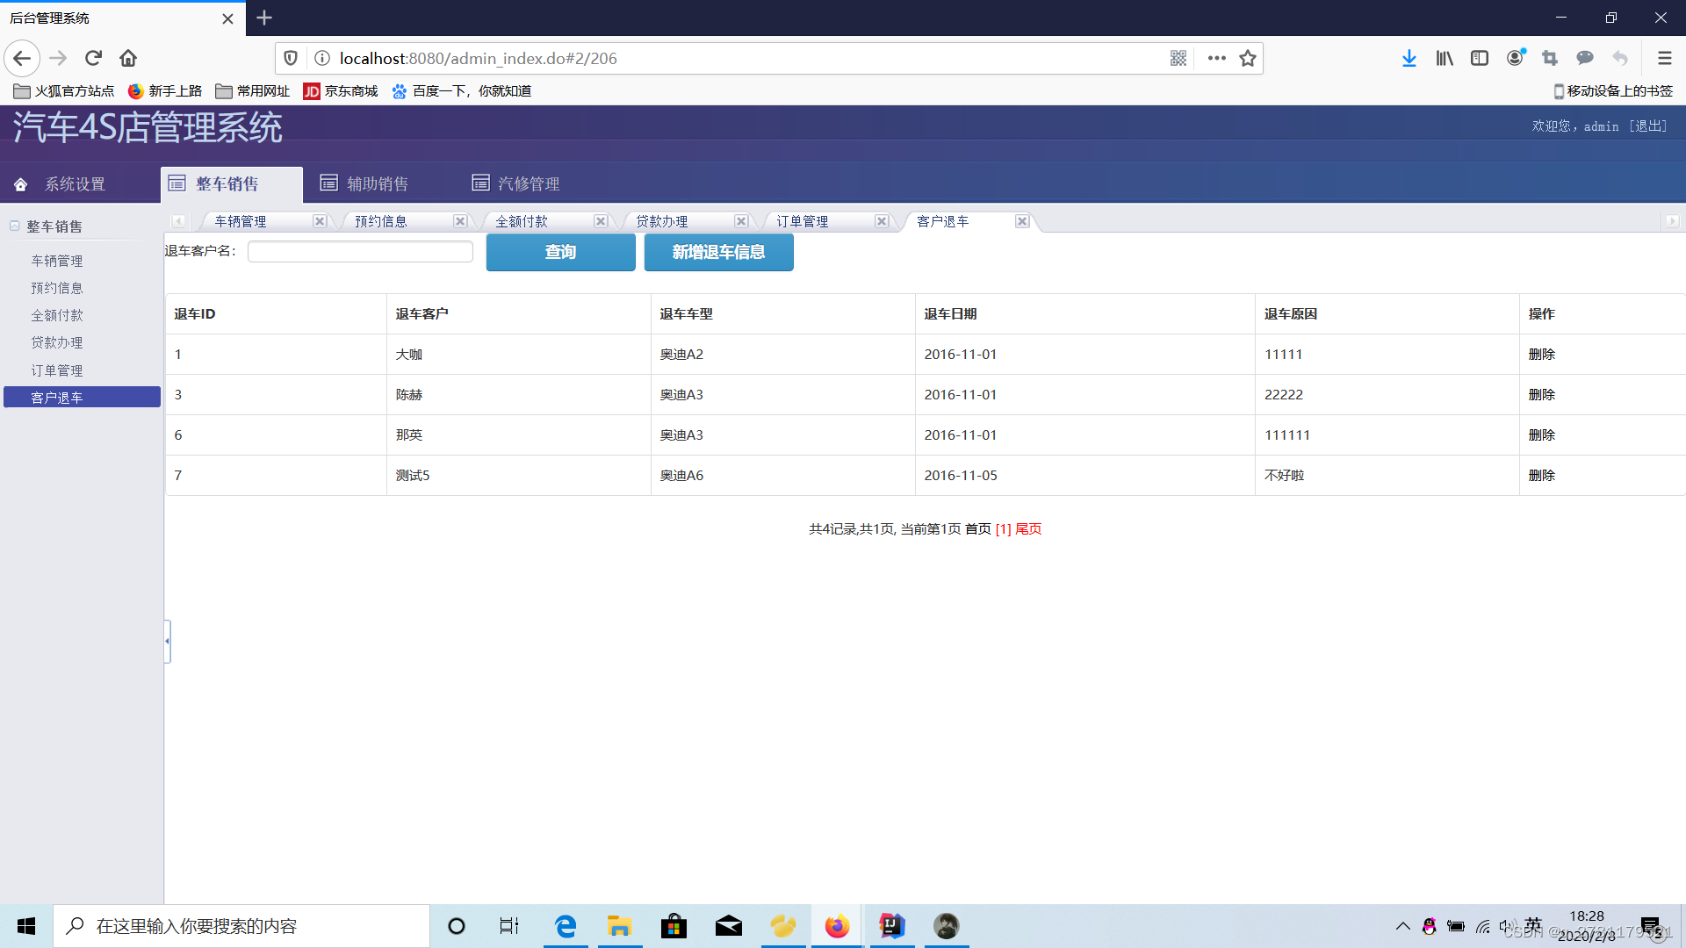This screenshot has height=948, width=1686.
Task: Click the 新增退车信息 button
Action: point(718,253)
